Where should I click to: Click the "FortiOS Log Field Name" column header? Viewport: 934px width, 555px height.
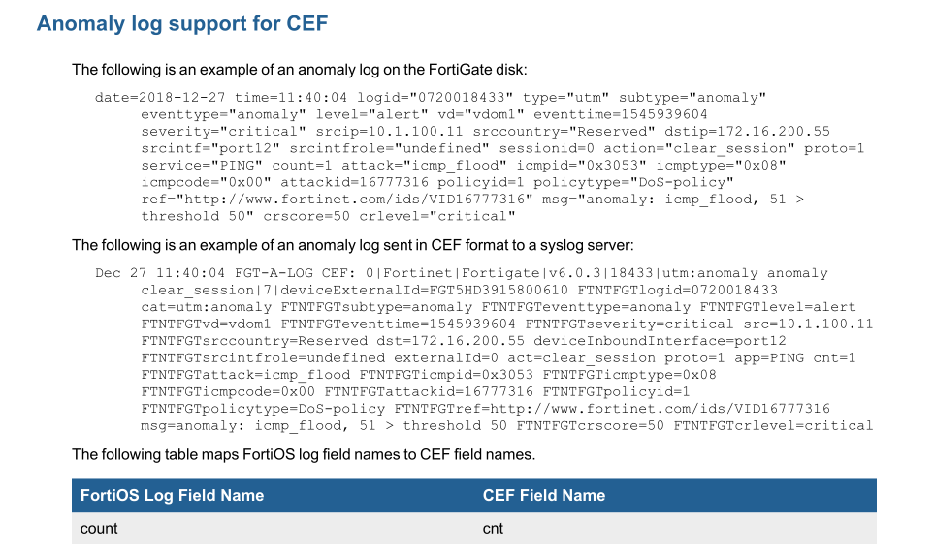pyautogui.click(x=172, y=495)
